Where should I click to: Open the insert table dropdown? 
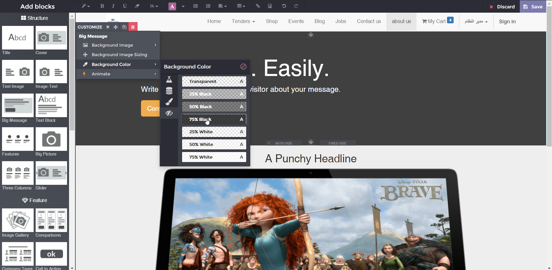pos(241,6)
